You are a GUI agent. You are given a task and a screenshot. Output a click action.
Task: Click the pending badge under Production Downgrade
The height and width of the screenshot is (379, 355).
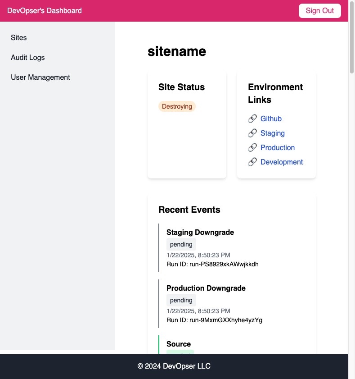coord(181,300)
